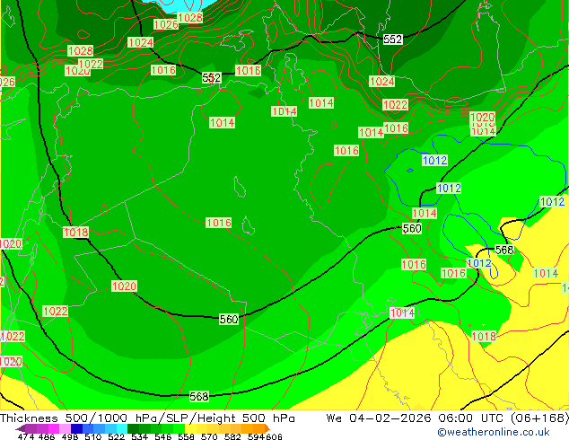Pick the magenta legend swatch left of 498
569x440 pixels.
coord(54,428)
